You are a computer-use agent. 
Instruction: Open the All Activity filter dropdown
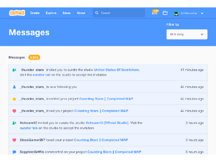point(187,34)
